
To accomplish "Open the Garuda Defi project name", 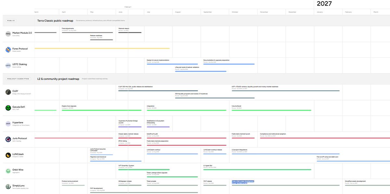I will [19, 107].
